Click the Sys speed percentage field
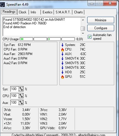 (x=14, y=89)
